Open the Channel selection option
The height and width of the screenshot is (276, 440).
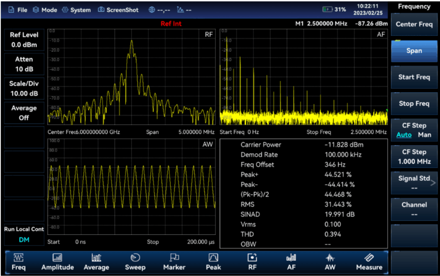pyautogui.click(x=414, y=209)
